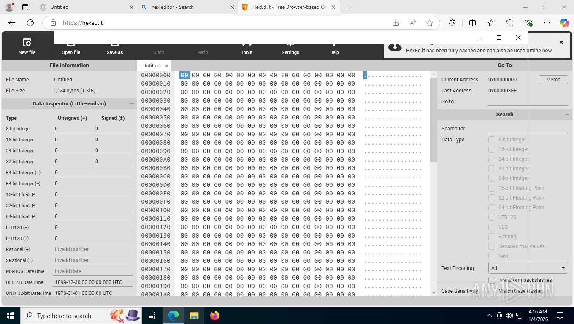574x324 pixels.
Task: Click the address bar URL
Action: coord(83,23)
